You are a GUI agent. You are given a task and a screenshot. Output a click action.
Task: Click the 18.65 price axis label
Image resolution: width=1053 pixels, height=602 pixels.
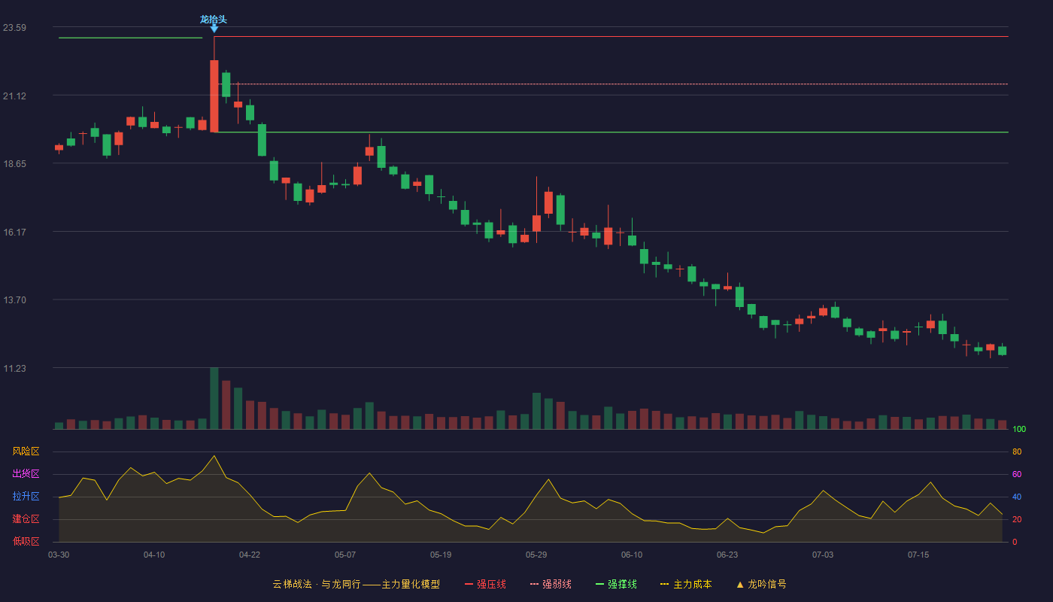tap(14, 163)
